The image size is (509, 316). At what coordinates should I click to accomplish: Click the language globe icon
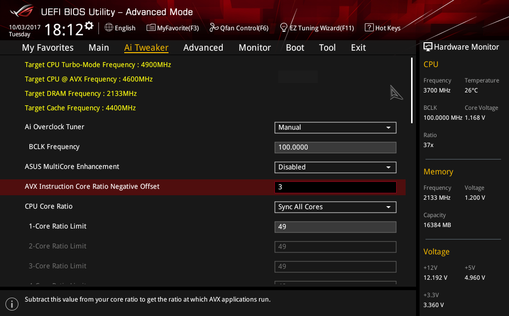click(x=109, y=28)
